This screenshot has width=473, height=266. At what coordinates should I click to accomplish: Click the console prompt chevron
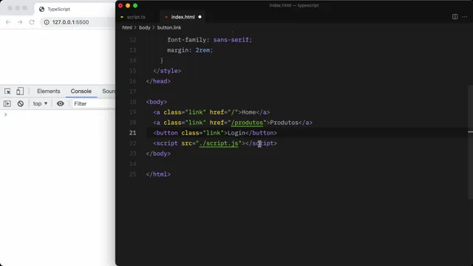click(x=5, y=115)
